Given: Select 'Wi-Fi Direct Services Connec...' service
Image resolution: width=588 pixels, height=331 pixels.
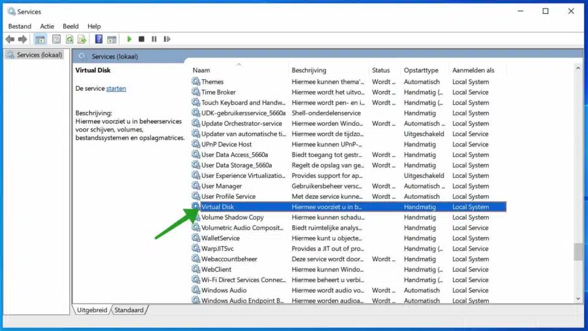Looking at the screenshot, I should coord(244,280).
